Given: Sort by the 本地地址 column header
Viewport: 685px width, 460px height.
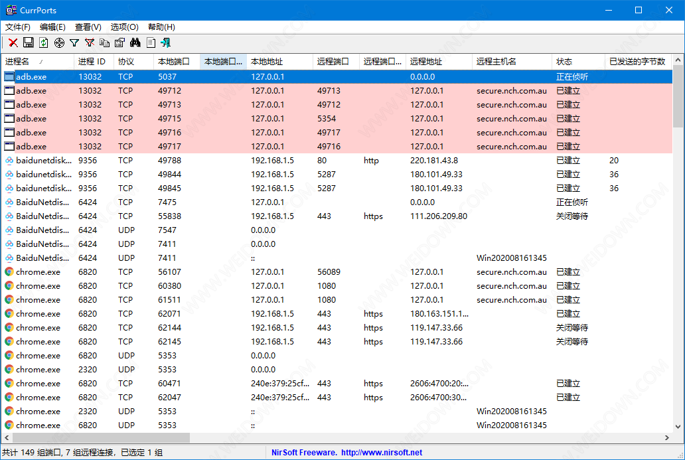Looking at the screenshot, I should (279, 62).
